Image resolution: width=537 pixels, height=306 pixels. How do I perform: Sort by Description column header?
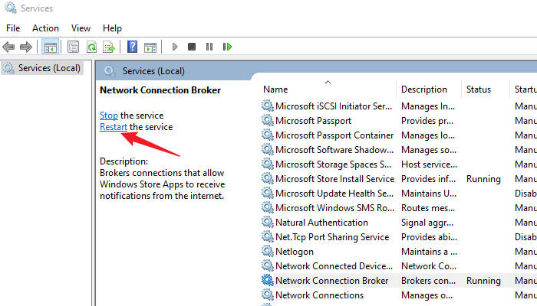(x=424, y=90)
